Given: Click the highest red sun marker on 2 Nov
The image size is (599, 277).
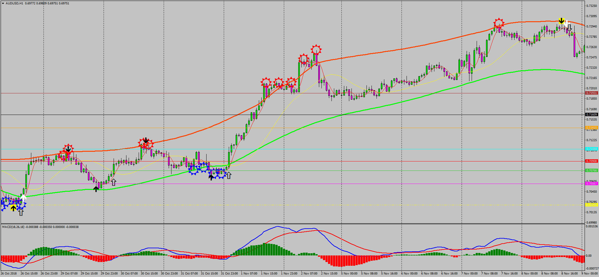Looking at the screenshot, I should coord(316,50).
